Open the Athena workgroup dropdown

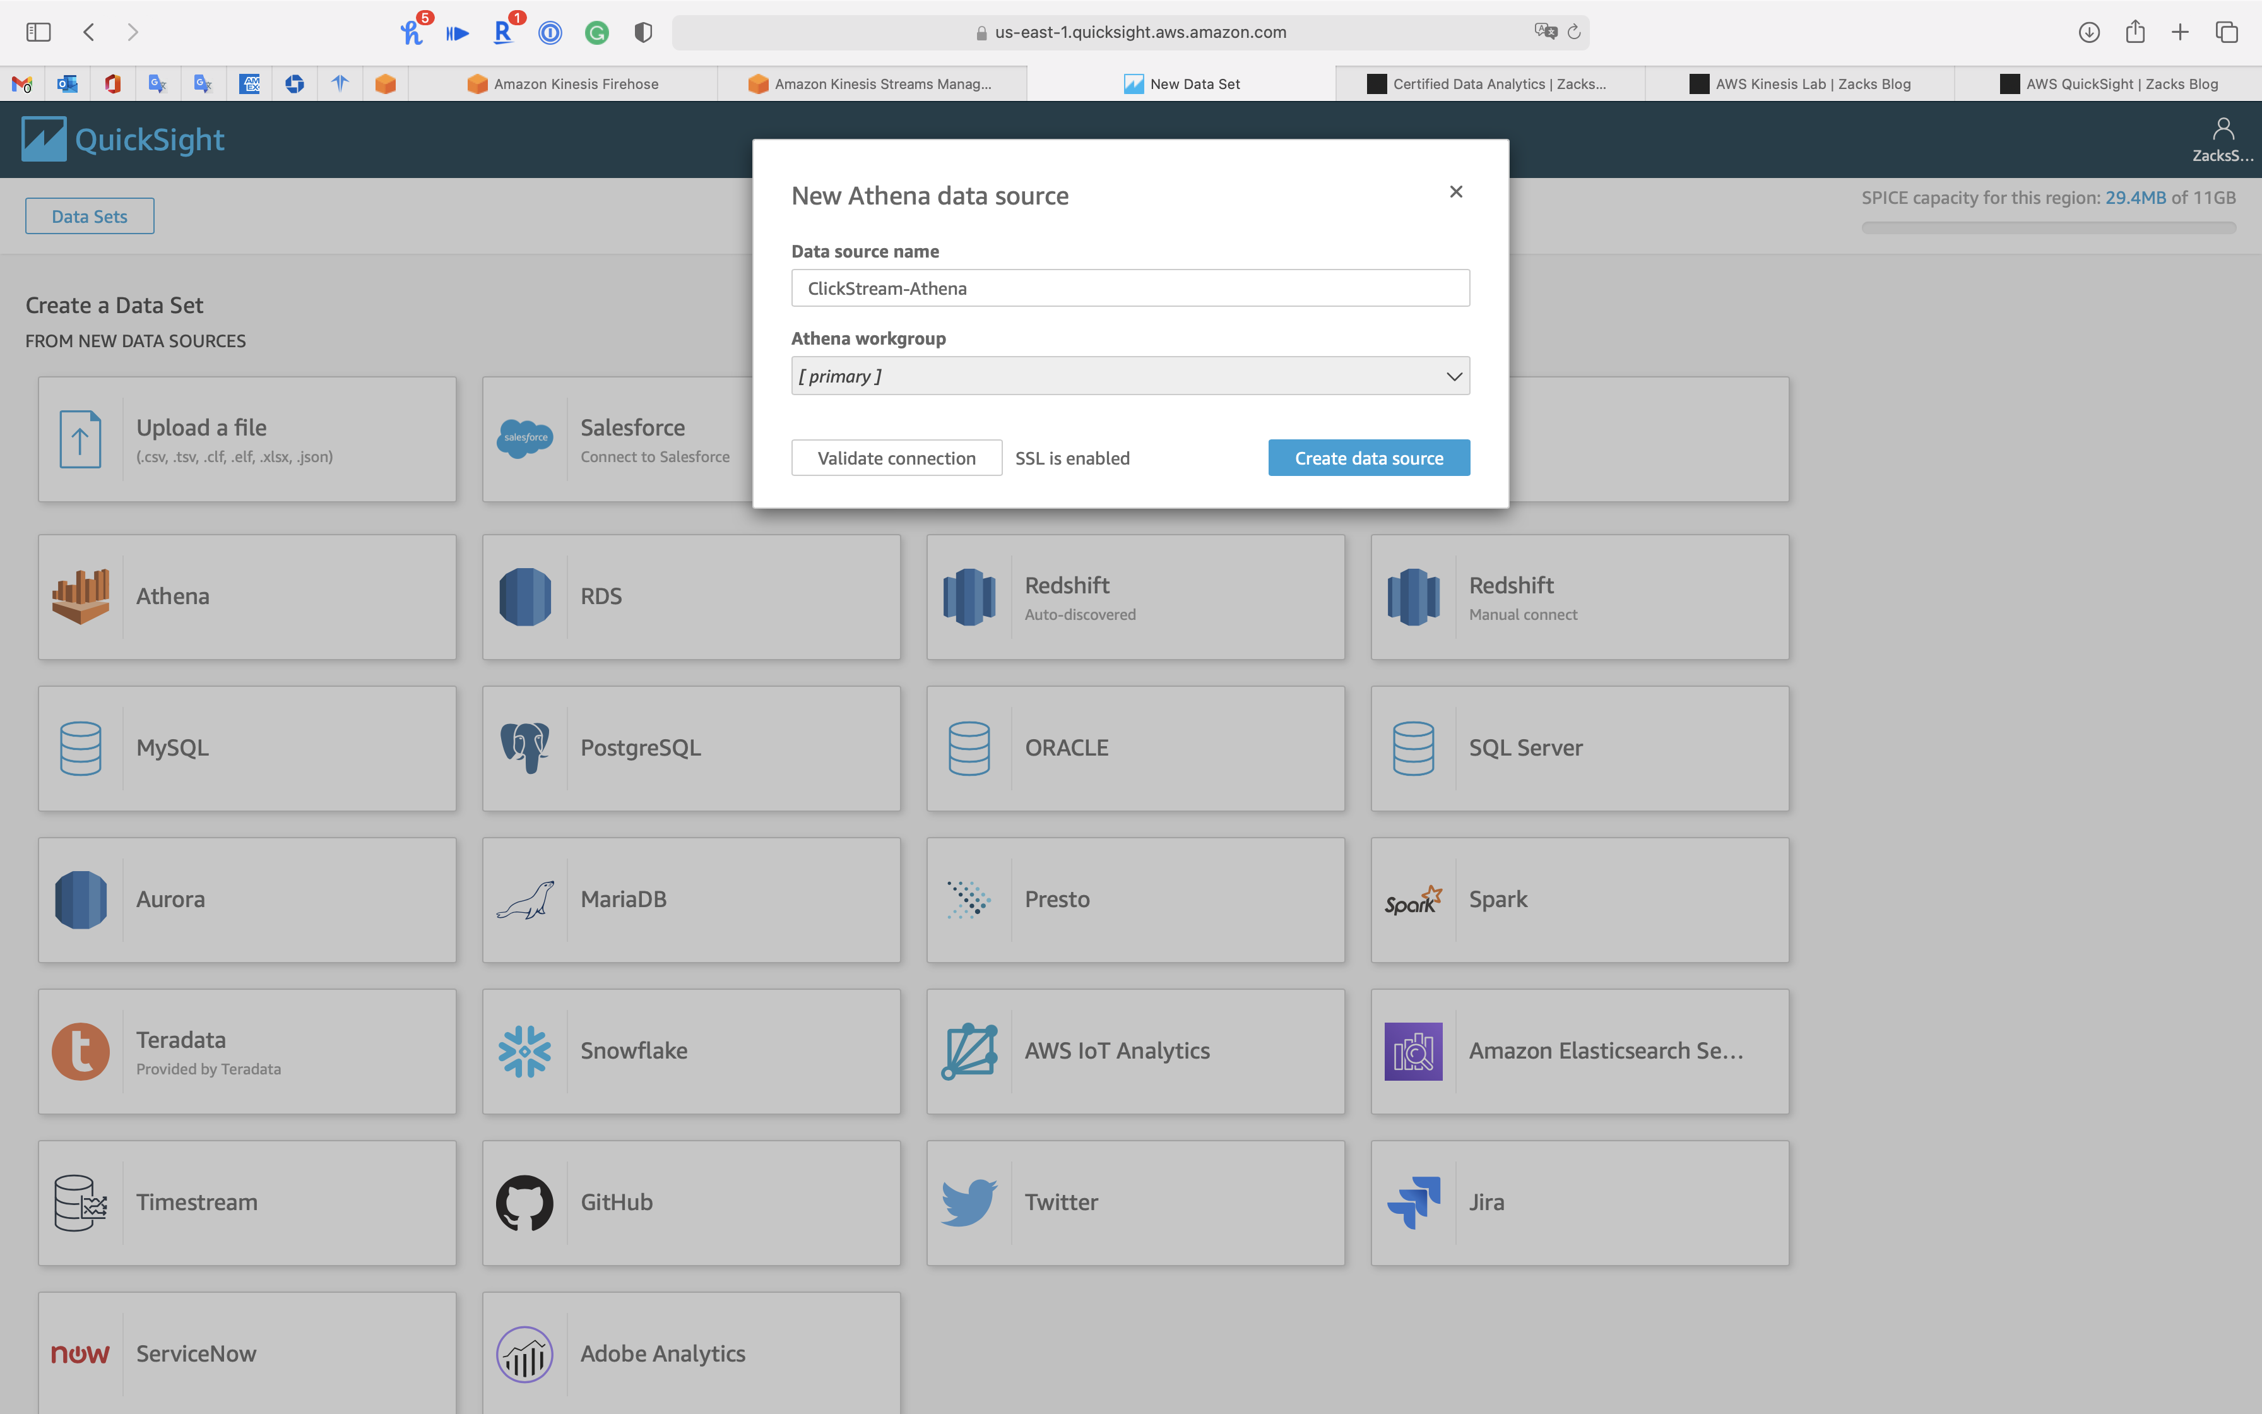click(x=1129, y=376)
